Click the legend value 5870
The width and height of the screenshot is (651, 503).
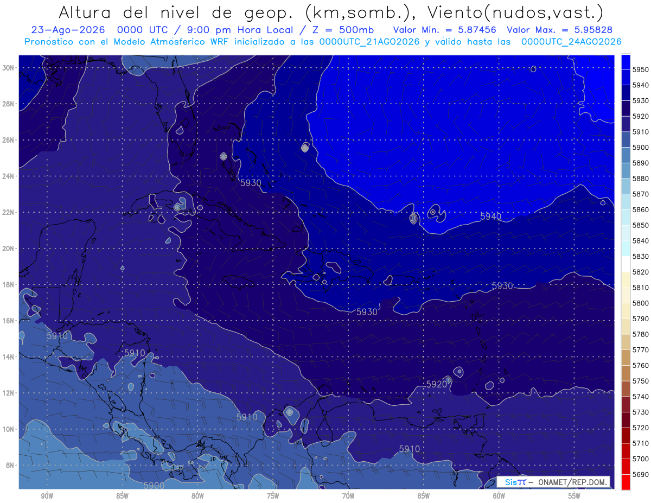640,194
